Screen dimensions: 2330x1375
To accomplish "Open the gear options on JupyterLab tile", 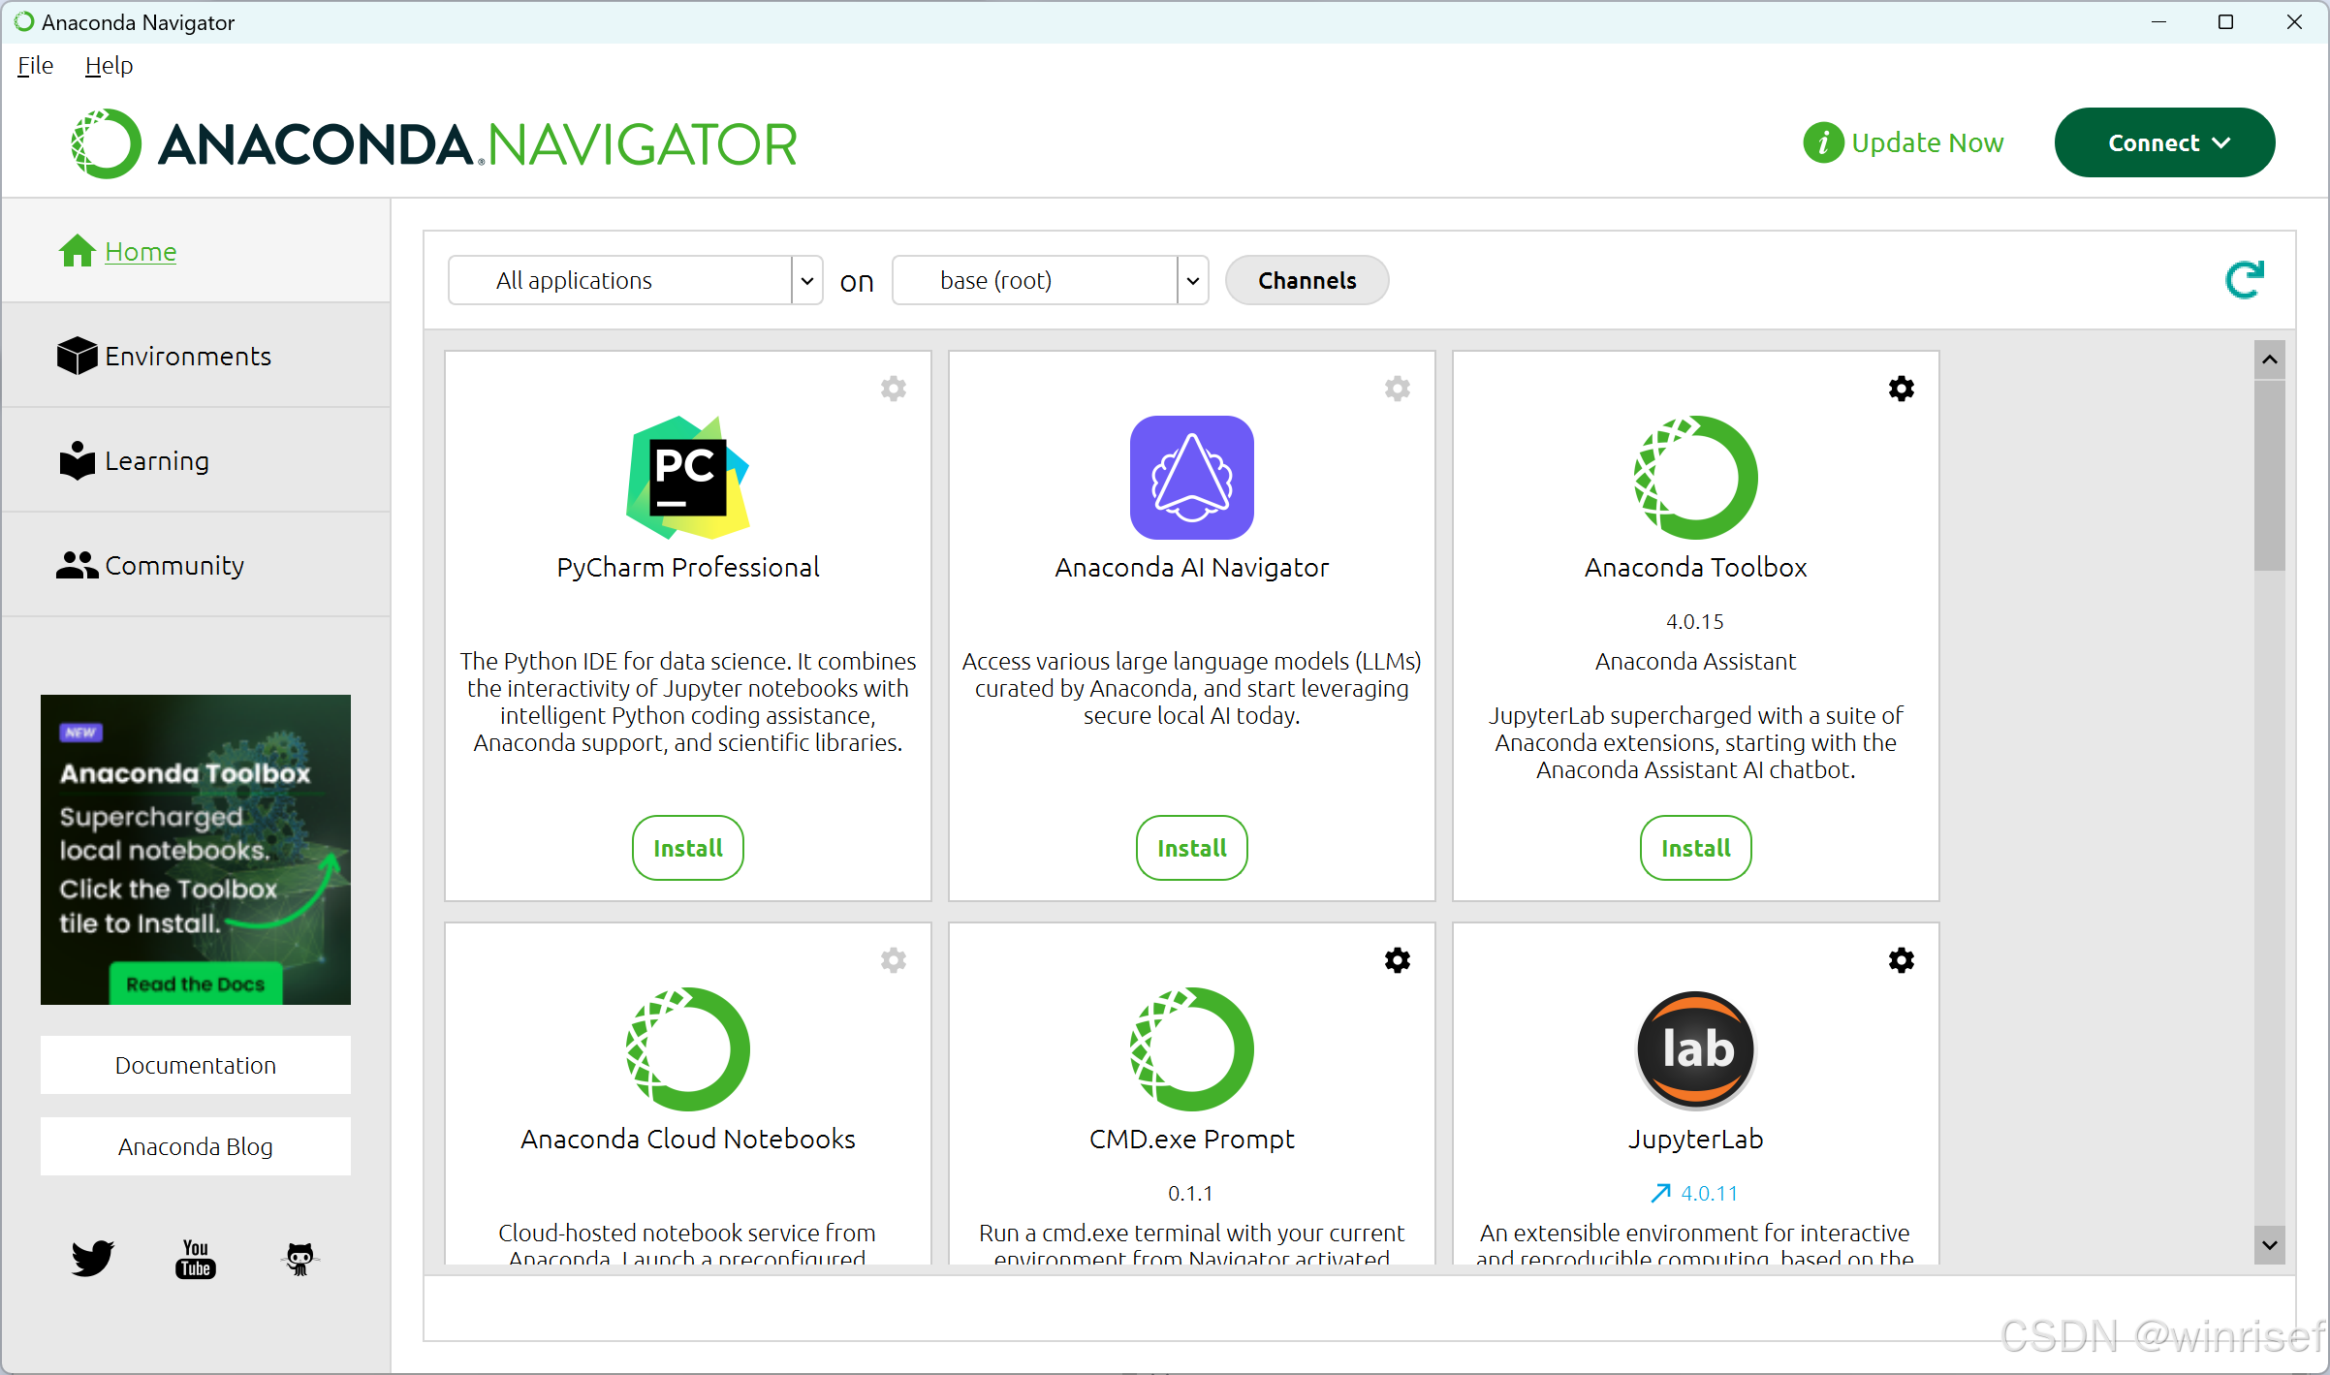I will (1901, 960).
